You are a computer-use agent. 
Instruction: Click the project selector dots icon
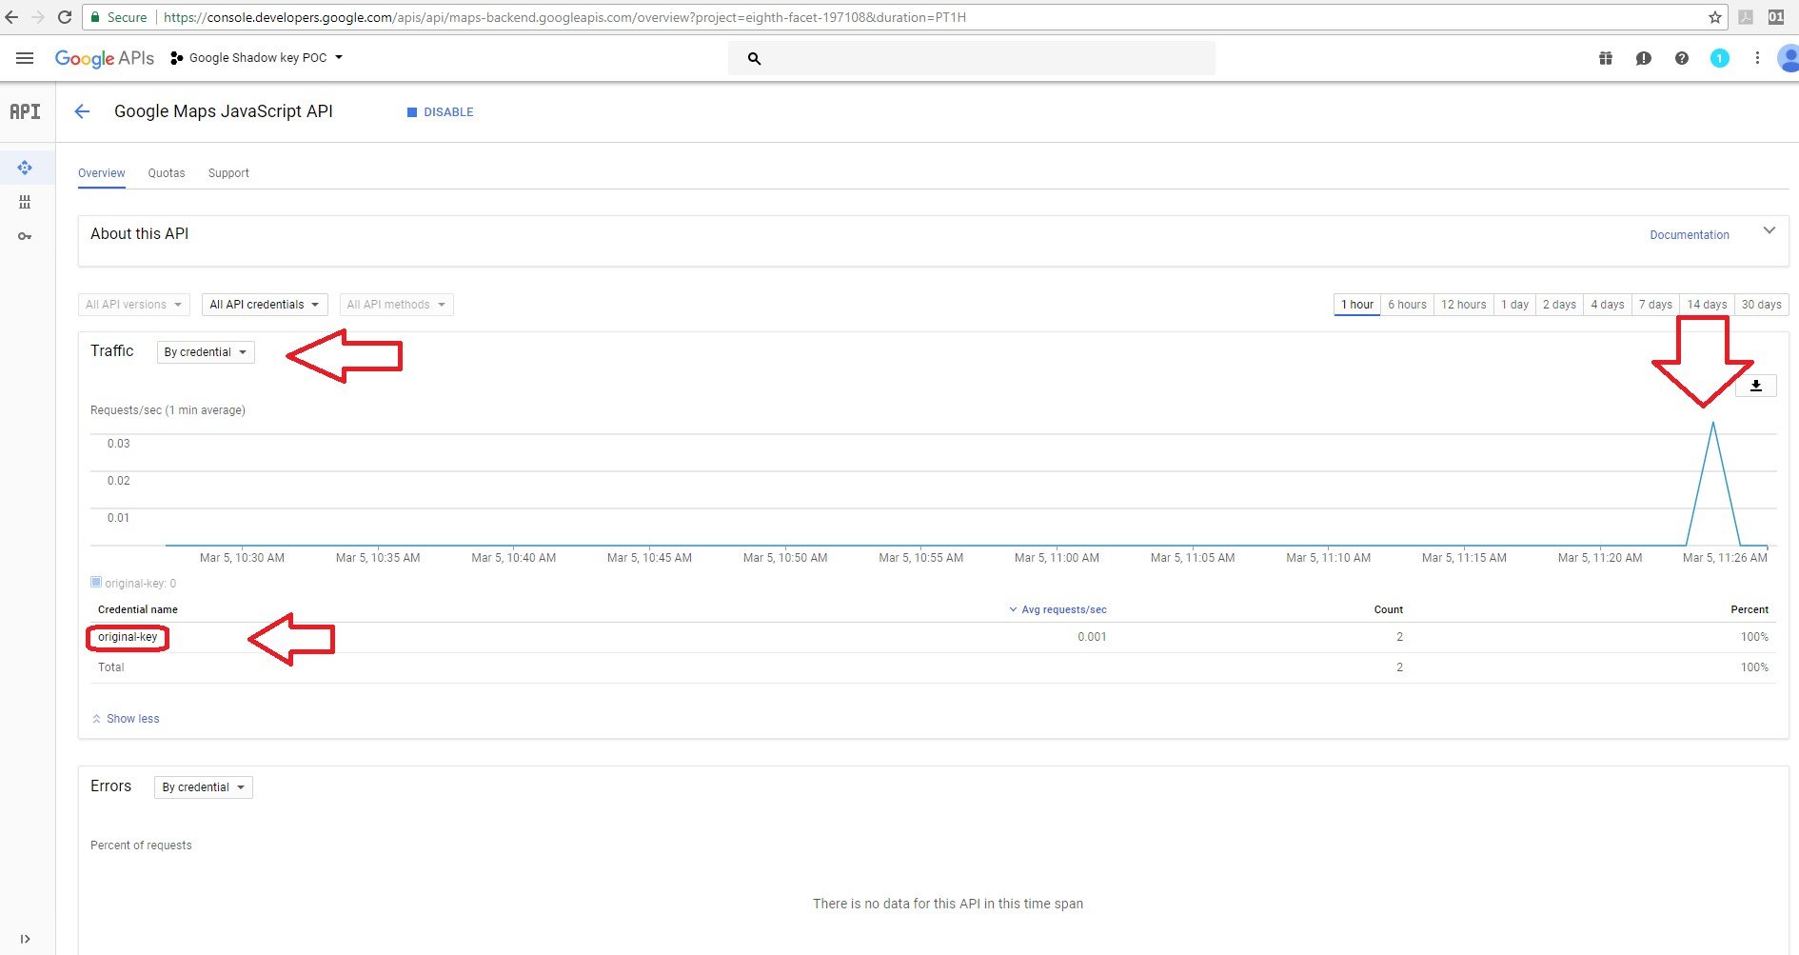tap(177, 58)
